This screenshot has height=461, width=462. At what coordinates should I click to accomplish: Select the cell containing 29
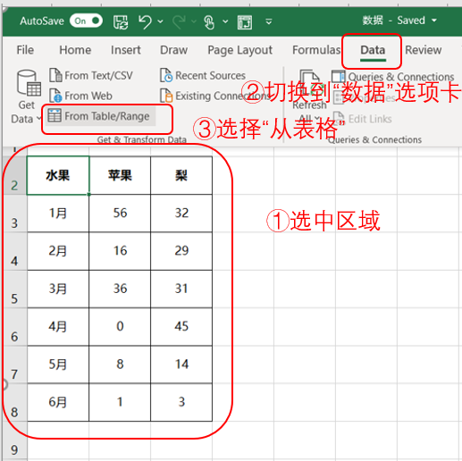(181, 251)
